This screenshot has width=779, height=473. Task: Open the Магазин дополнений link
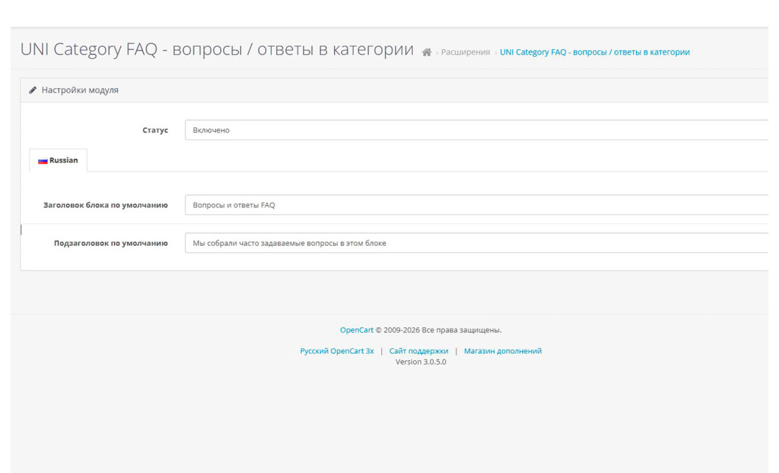[503, 350]
